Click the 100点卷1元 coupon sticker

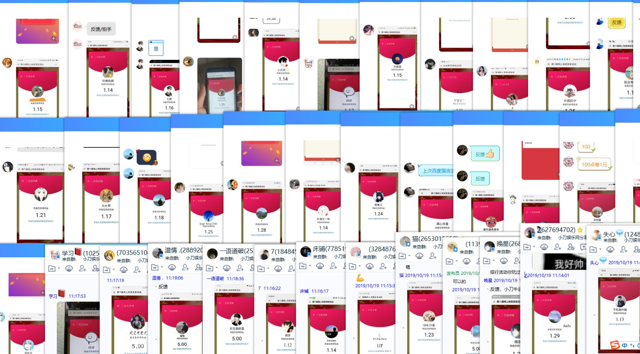(594, 164)
